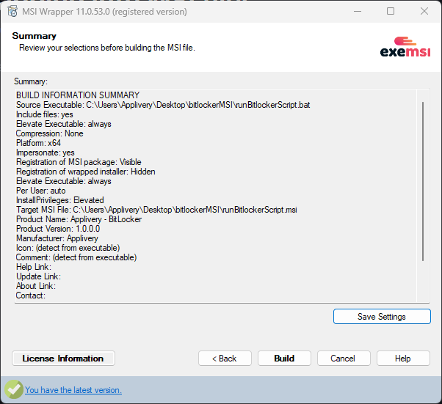Click 'Icon: (detect from executable)' line

[68, 248]
